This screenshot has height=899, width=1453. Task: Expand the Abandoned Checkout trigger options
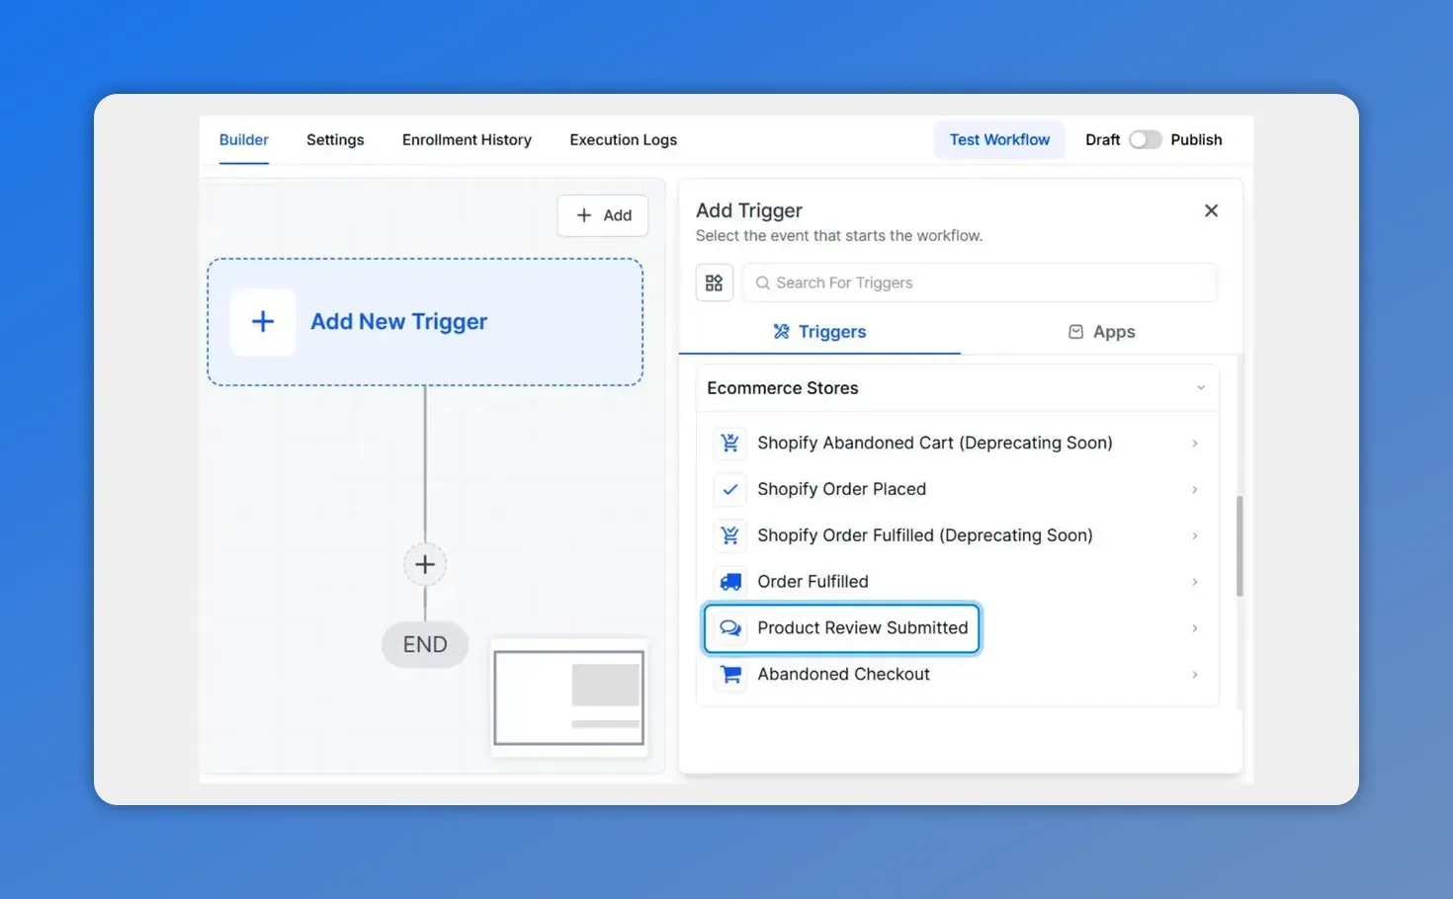point(1194,675)
